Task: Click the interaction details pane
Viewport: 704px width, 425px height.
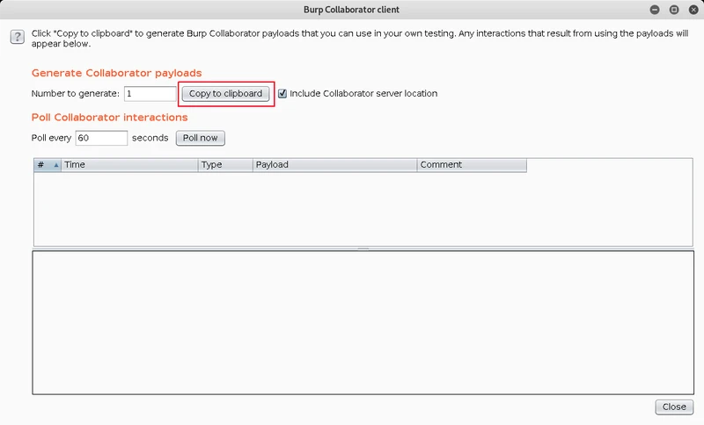Action: [x=363, y=322]
